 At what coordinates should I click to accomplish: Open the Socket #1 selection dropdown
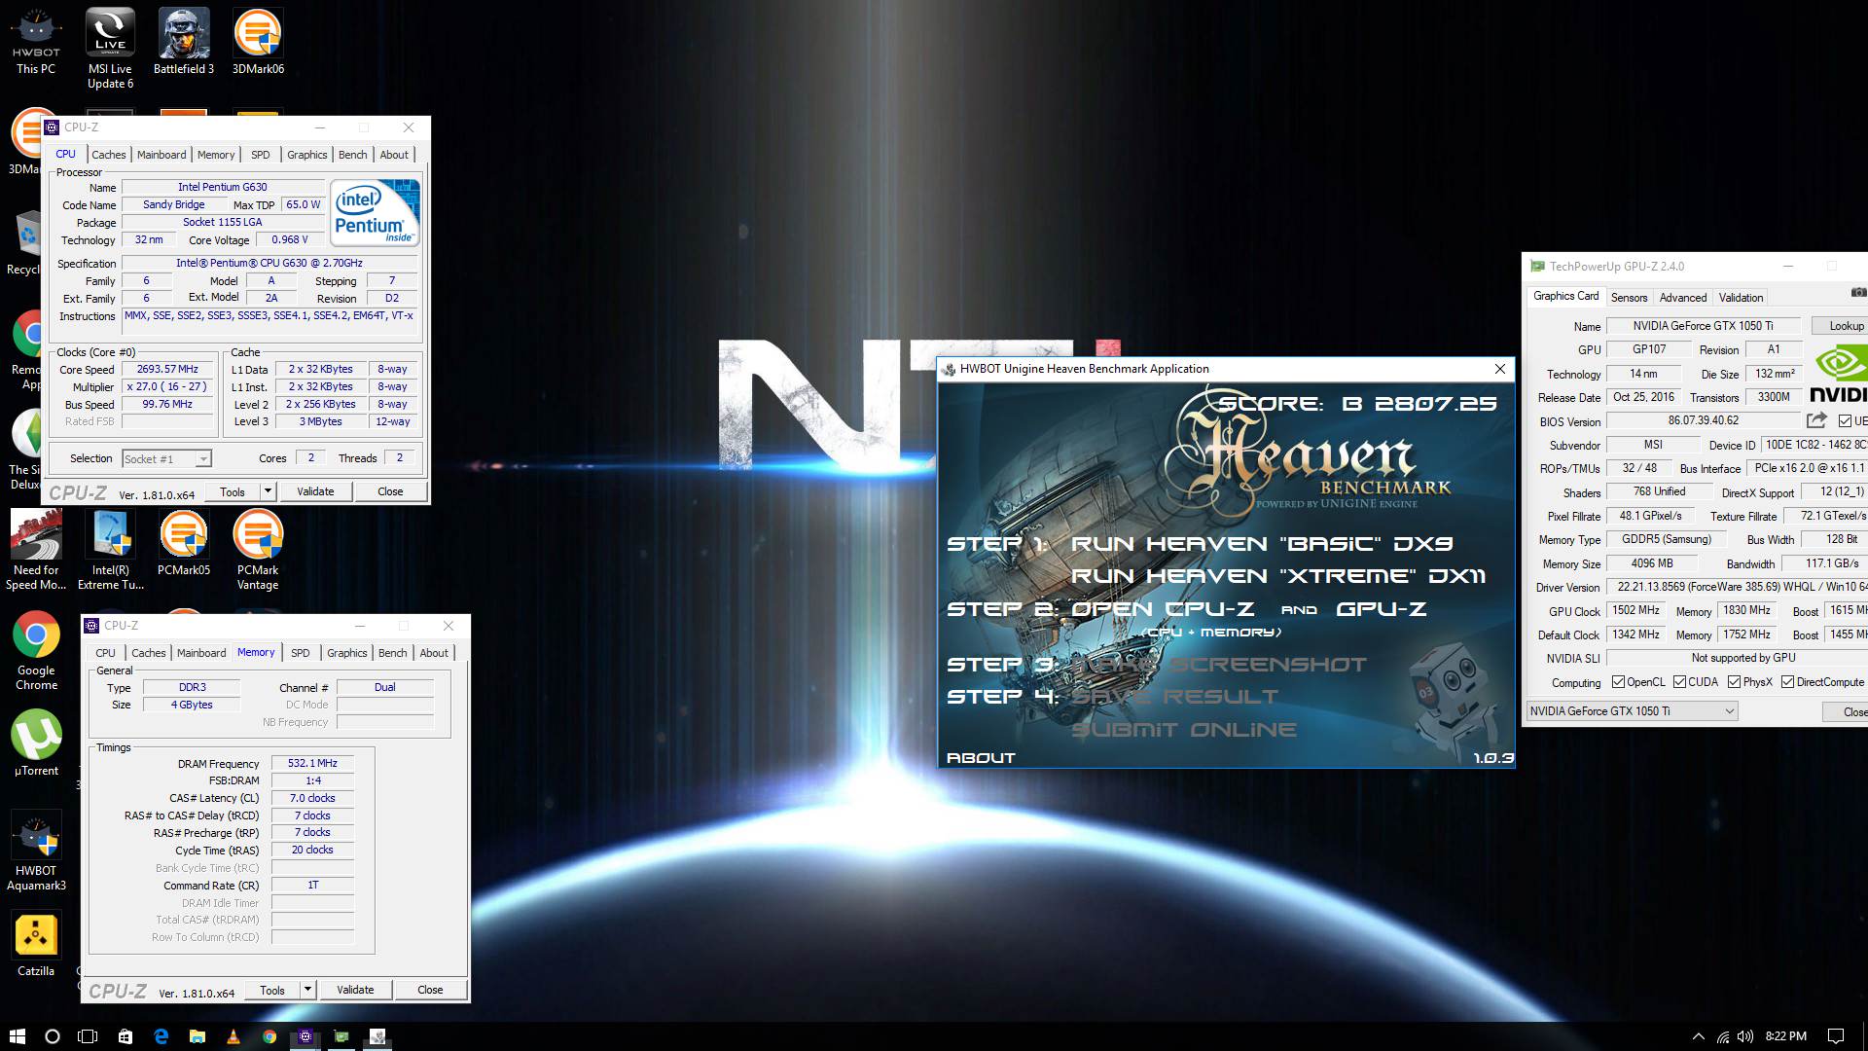tap(167, 458)
